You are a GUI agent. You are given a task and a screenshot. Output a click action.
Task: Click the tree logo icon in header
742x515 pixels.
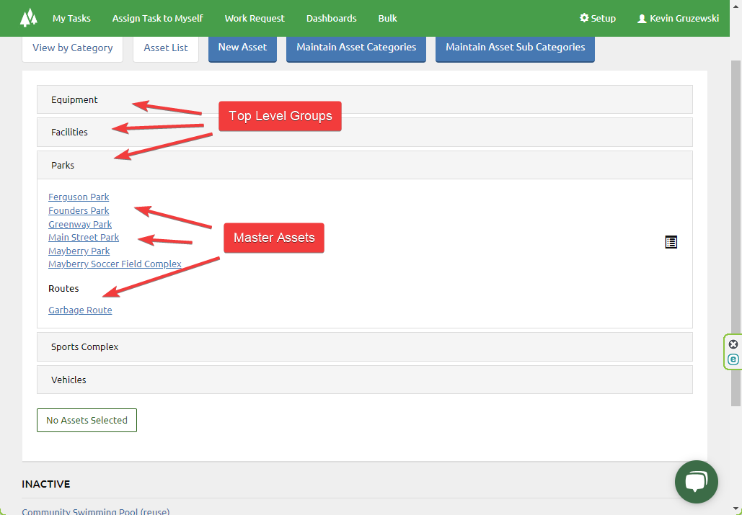click(28, 18)
